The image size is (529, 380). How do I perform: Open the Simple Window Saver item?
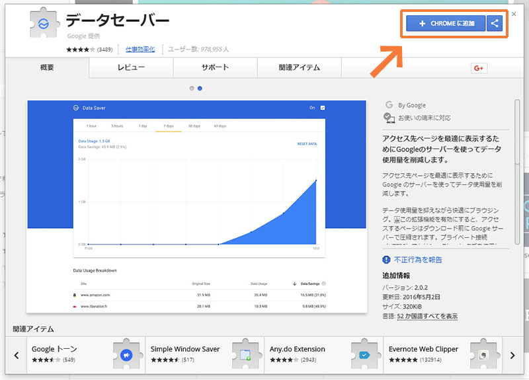point(205,355)
